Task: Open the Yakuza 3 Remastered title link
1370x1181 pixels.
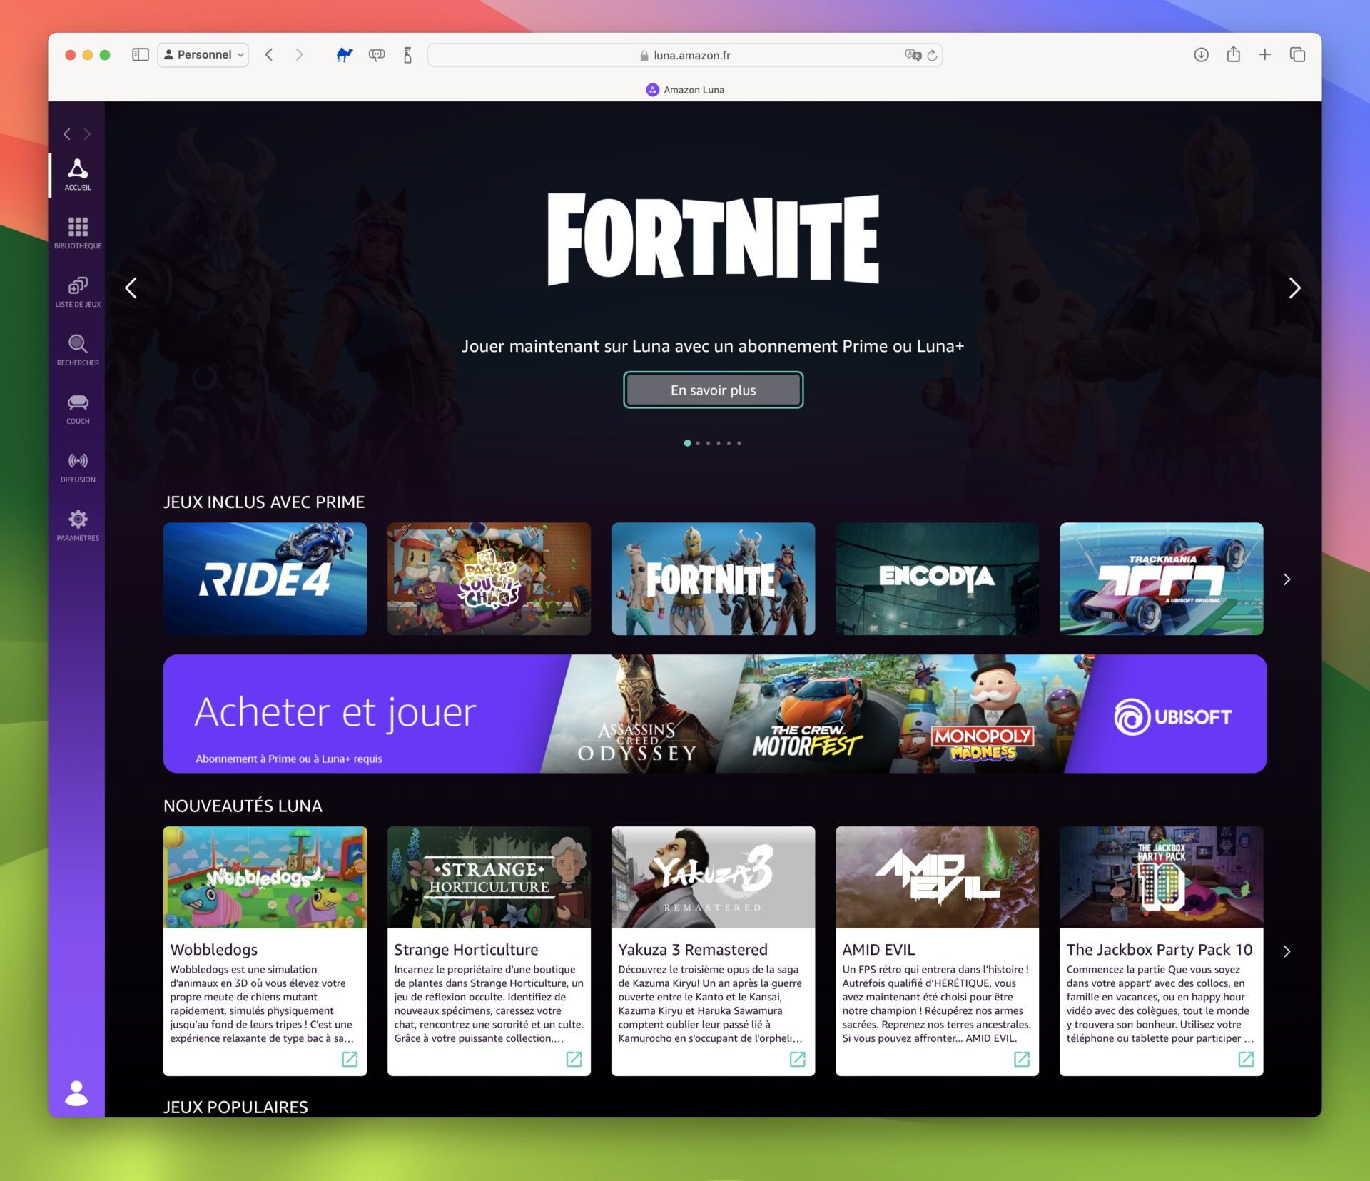Action: coord(693,950)
